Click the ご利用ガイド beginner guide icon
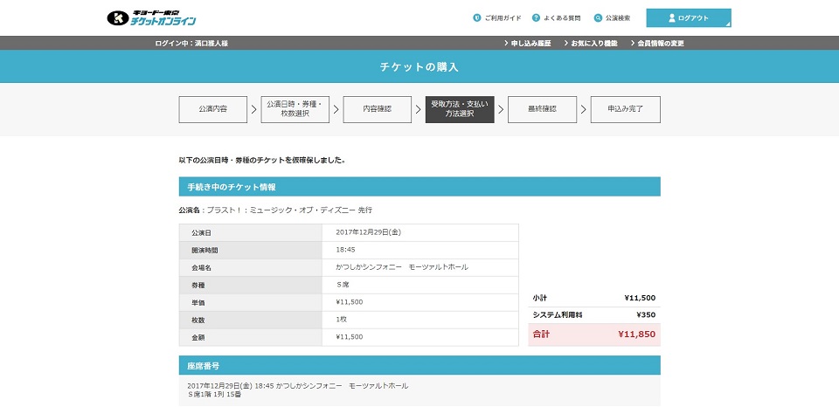The width and height of the screenshot is (839, 407). [x=476, y=17]
